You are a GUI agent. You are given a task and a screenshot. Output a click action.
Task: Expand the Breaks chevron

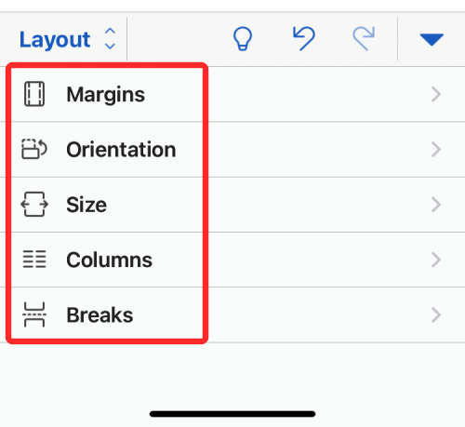(x=436, y=315)
